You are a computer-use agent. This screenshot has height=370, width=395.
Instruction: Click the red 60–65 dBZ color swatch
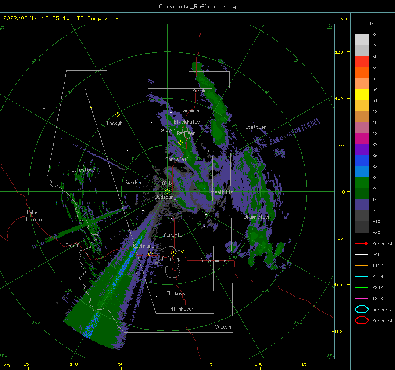[x=362, y=62]
